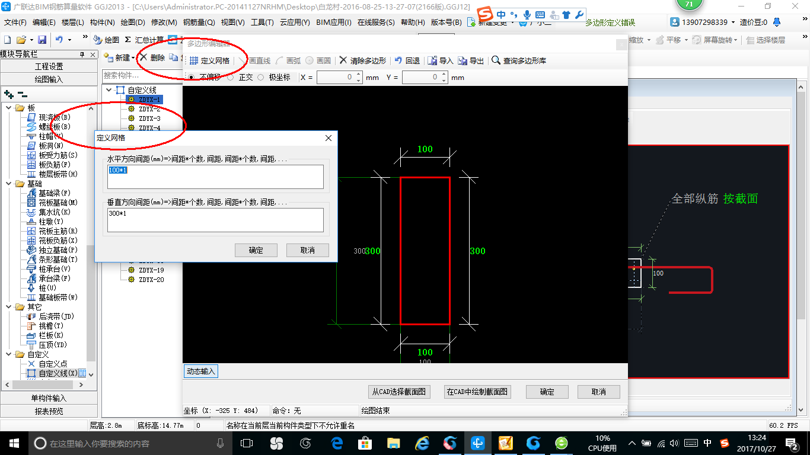The width and height of the screenshot is (810, 455).
Task: Click the horizontal spacing input showing 100*1
Action: [x=215, y=177]
